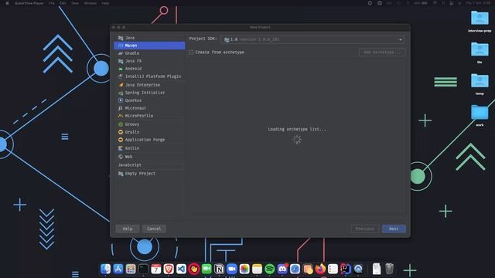Image resolution: width=495 pixels, height=278 pixels.
Task: Select Empty Project option
Action: [x=149, y=173]
